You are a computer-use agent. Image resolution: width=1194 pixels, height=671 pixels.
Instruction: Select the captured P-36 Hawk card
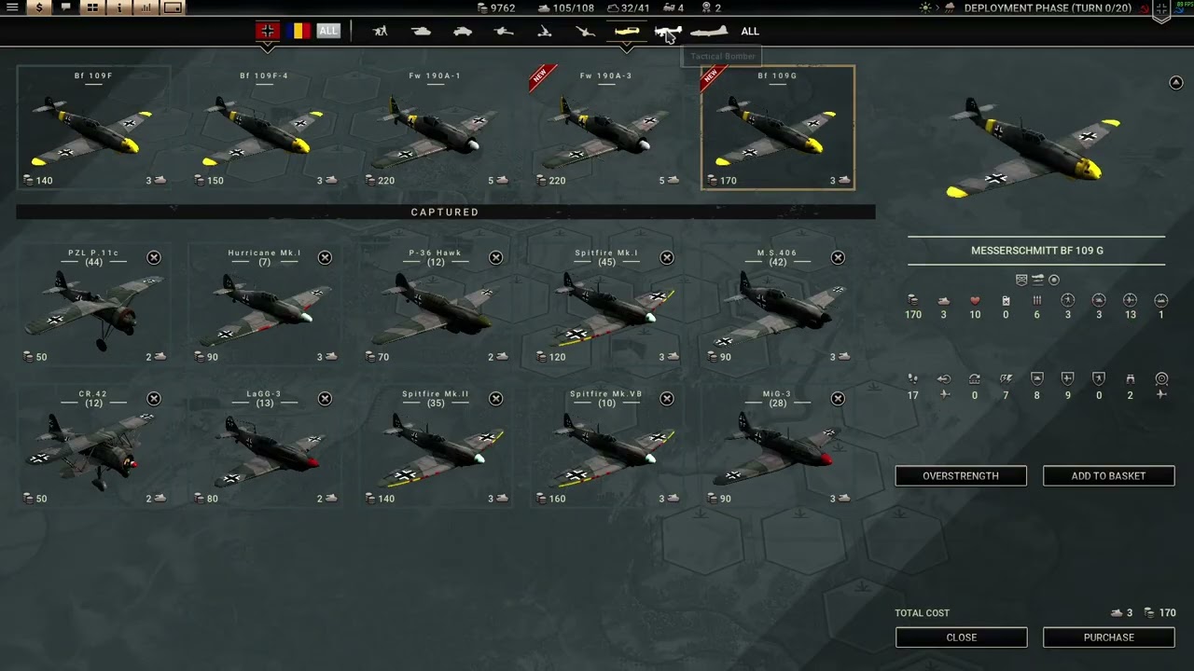[435, 305]
